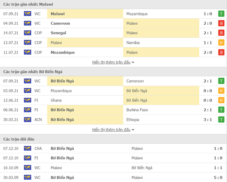Click green T badge for Burkina Faso match
This screenshot has height=182, width=227.
[x=221, y=110]
